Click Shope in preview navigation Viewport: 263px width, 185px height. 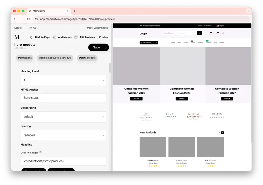click(x=179, y=43)
